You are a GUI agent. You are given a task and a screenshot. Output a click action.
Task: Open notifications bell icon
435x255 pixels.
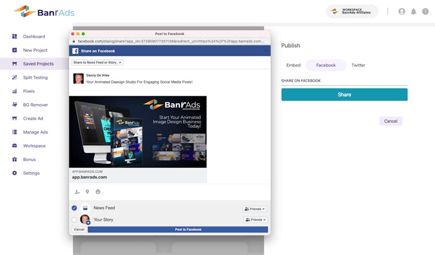coord(414,11)
